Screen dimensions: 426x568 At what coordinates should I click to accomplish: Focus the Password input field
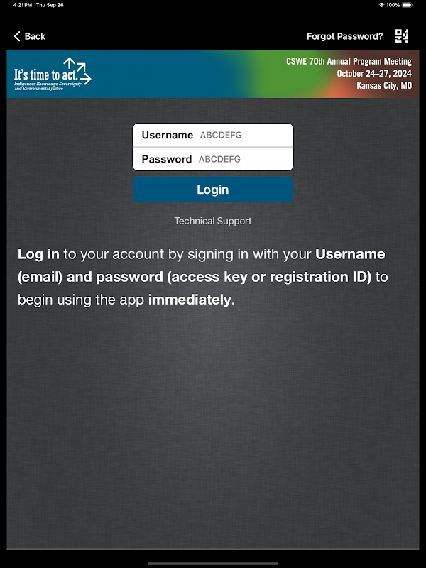pyautogui.click(x=213, y=159)
